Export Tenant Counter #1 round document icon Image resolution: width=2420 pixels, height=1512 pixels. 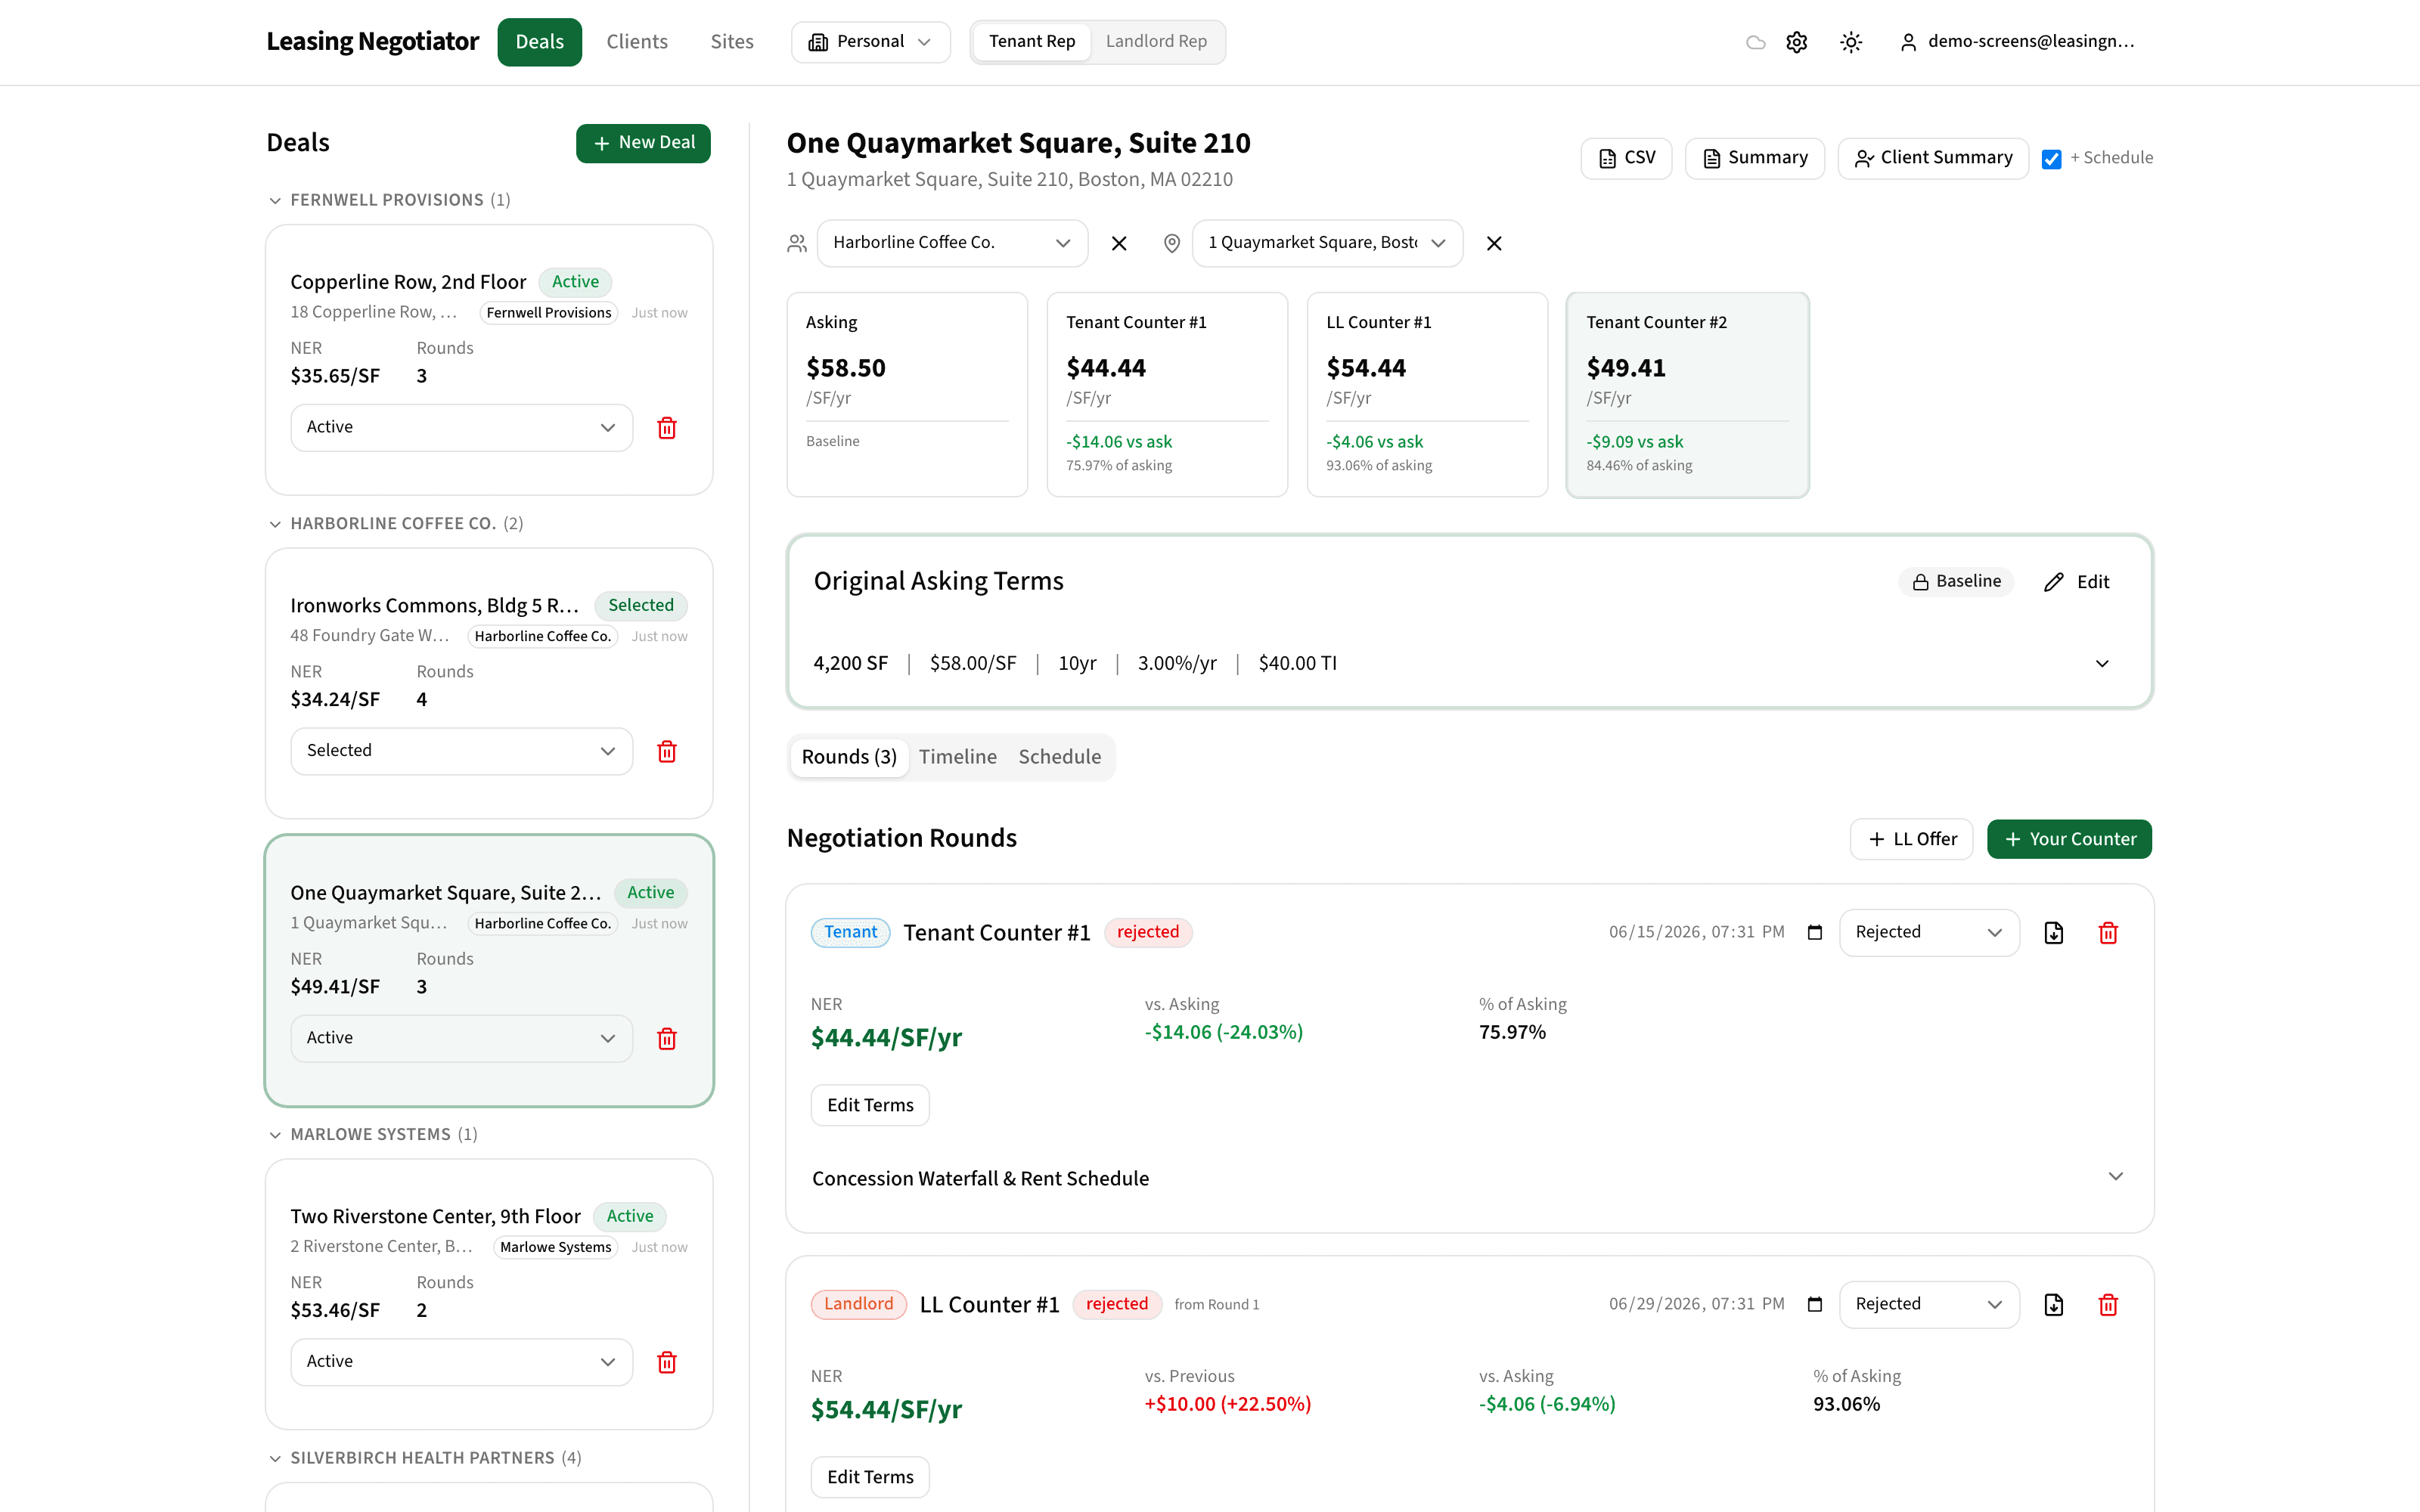[2054, 933]
